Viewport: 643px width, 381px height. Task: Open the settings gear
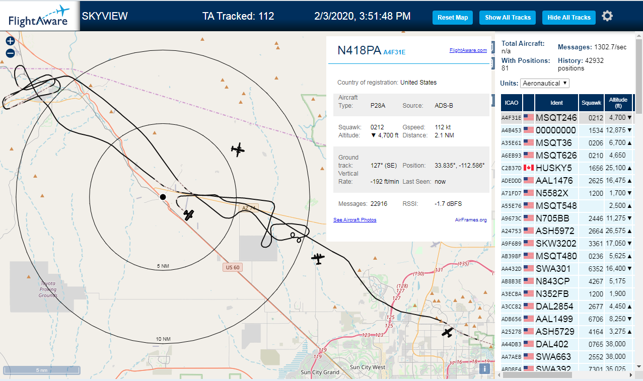coord(607,16)
